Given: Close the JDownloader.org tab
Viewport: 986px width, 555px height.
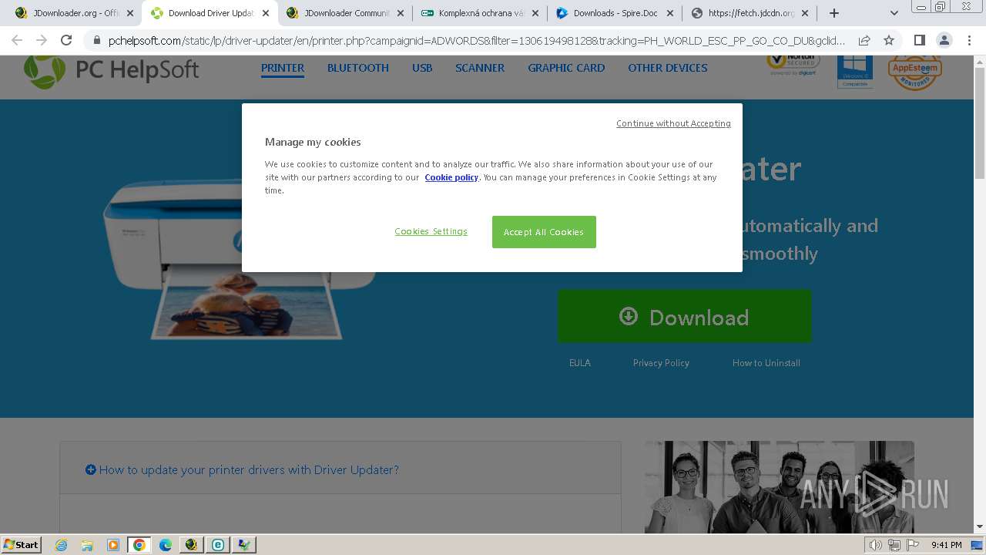Looking at the screenshot, I should tap(130, 13).
